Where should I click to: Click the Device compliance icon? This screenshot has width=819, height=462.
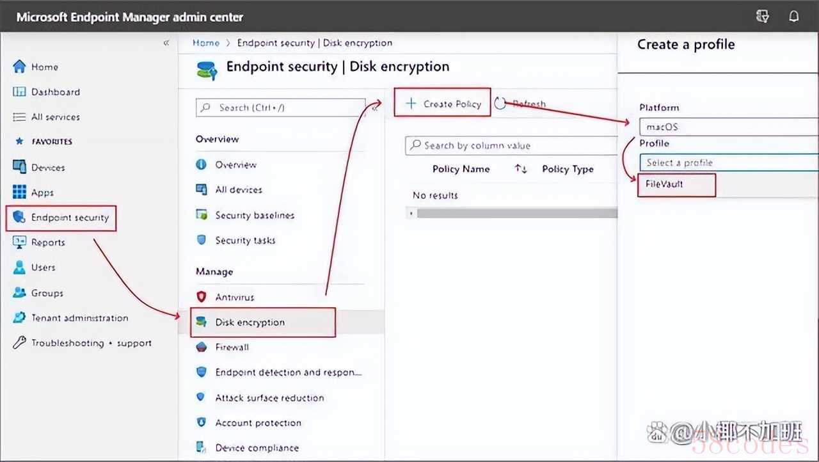202,447
